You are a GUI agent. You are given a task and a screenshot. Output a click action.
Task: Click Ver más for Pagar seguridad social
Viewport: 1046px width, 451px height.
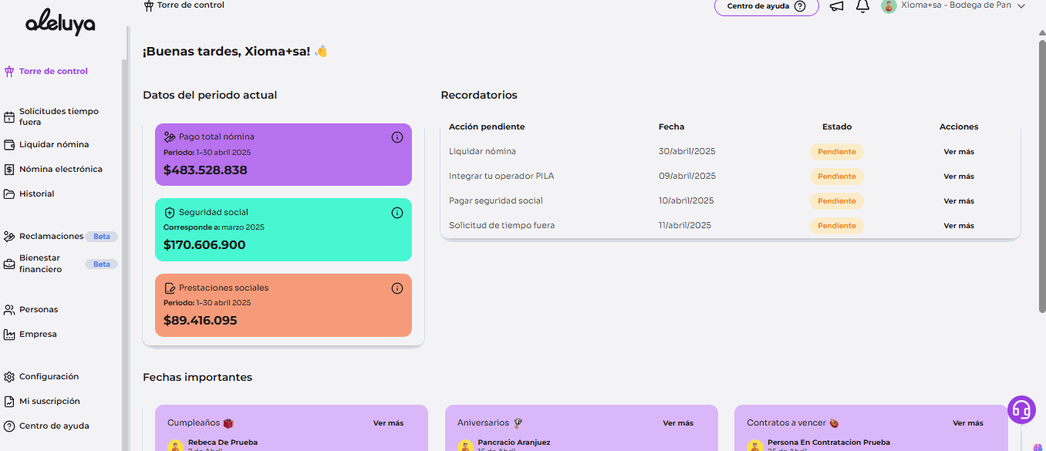coord(959,201)
